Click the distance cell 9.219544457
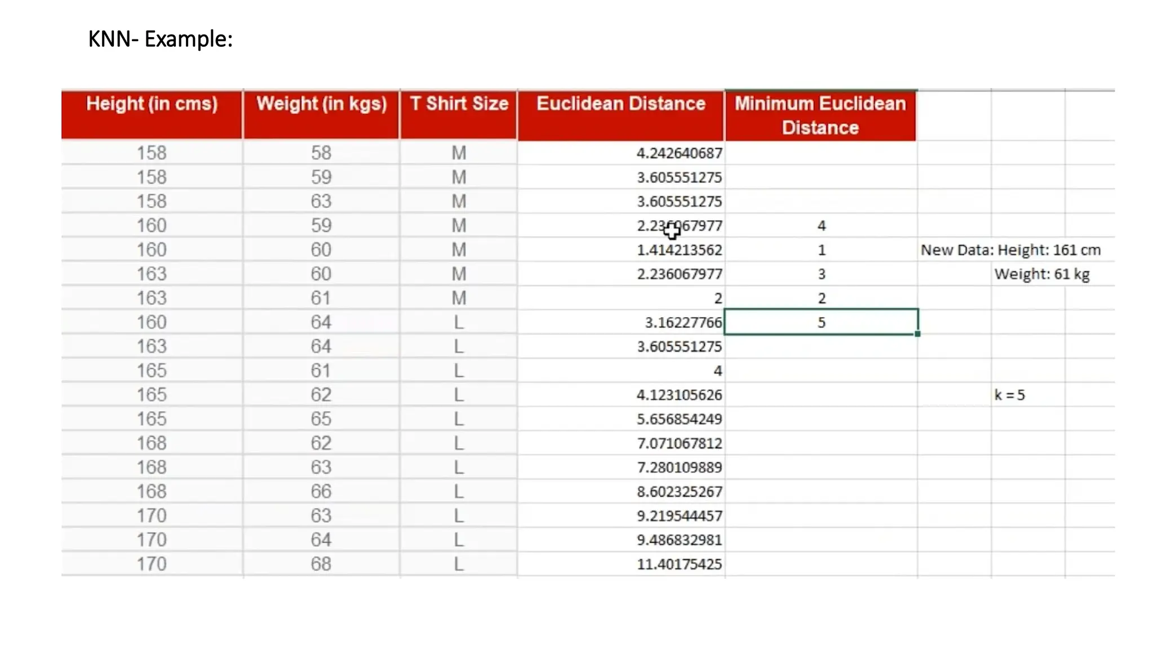The width and height of the screenshot is (1154, 649). pos(679,516)
